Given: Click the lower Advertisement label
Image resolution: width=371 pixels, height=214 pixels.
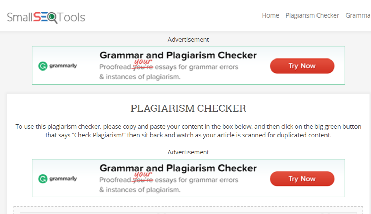Looking at the screenshot, I should tap(188, 152).
